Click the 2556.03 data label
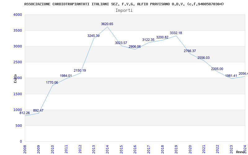Viewport: 248px width, 155px height. pos(203,58)
